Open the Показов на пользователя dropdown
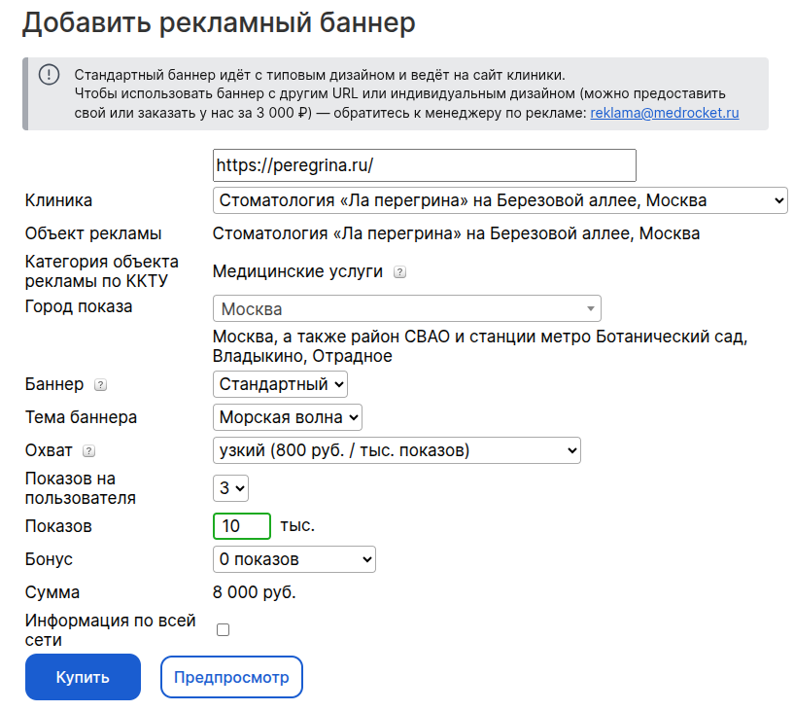This screenshot has width=794, height=711. (230, 488)
